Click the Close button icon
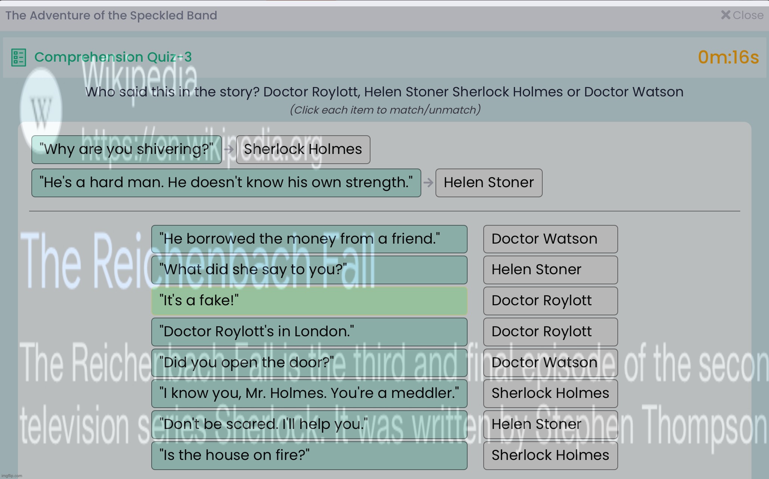The height and width of the screenshot is (479, 769). tap(725, 15)
